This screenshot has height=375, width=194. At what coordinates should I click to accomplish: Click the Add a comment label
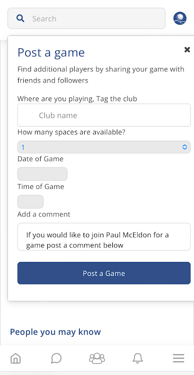point(43,214)
